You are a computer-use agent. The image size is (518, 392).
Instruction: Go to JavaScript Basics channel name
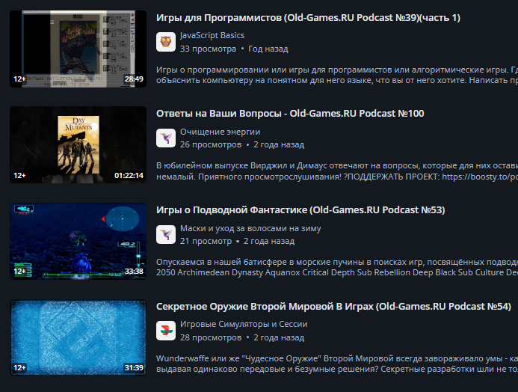212,35
